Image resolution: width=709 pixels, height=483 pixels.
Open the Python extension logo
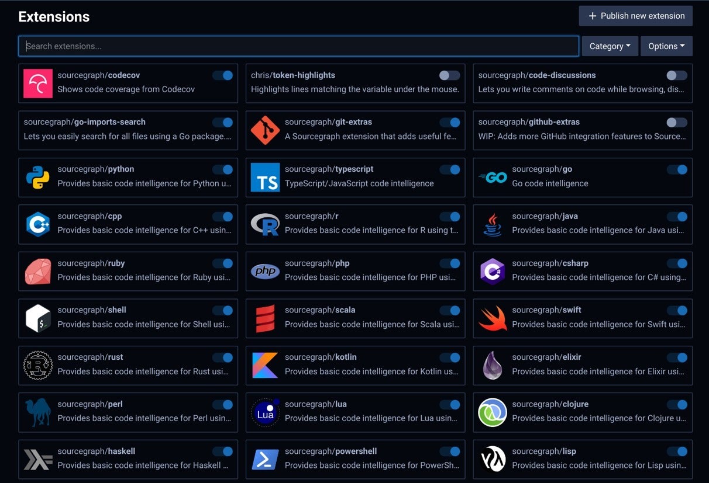click(x=38, y=178)
